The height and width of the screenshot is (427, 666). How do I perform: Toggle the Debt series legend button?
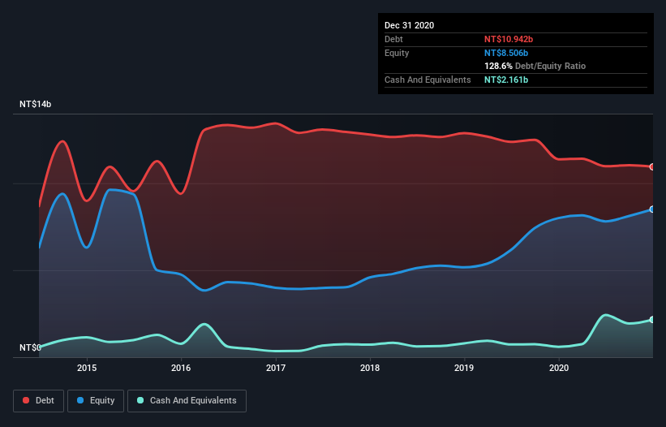[x=39, y=401]
